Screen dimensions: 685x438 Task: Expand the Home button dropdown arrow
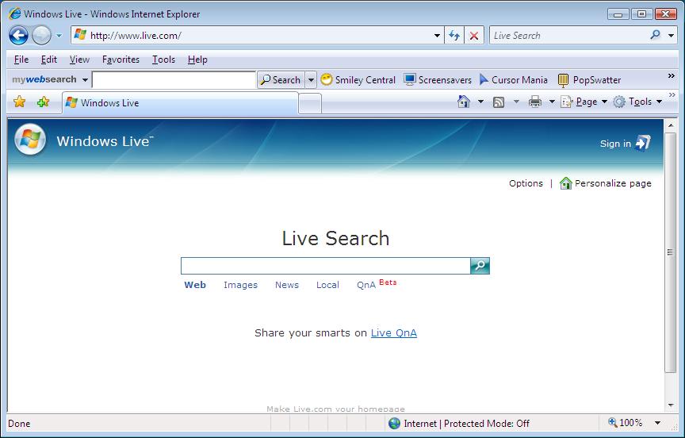(x=480, y=102)
